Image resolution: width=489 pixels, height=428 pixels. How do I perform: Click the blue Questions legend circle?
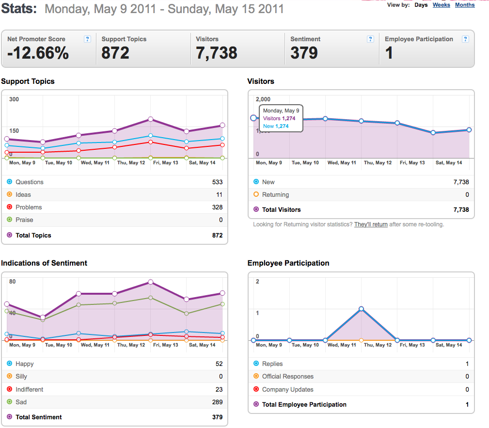click(x=9, y=182)
